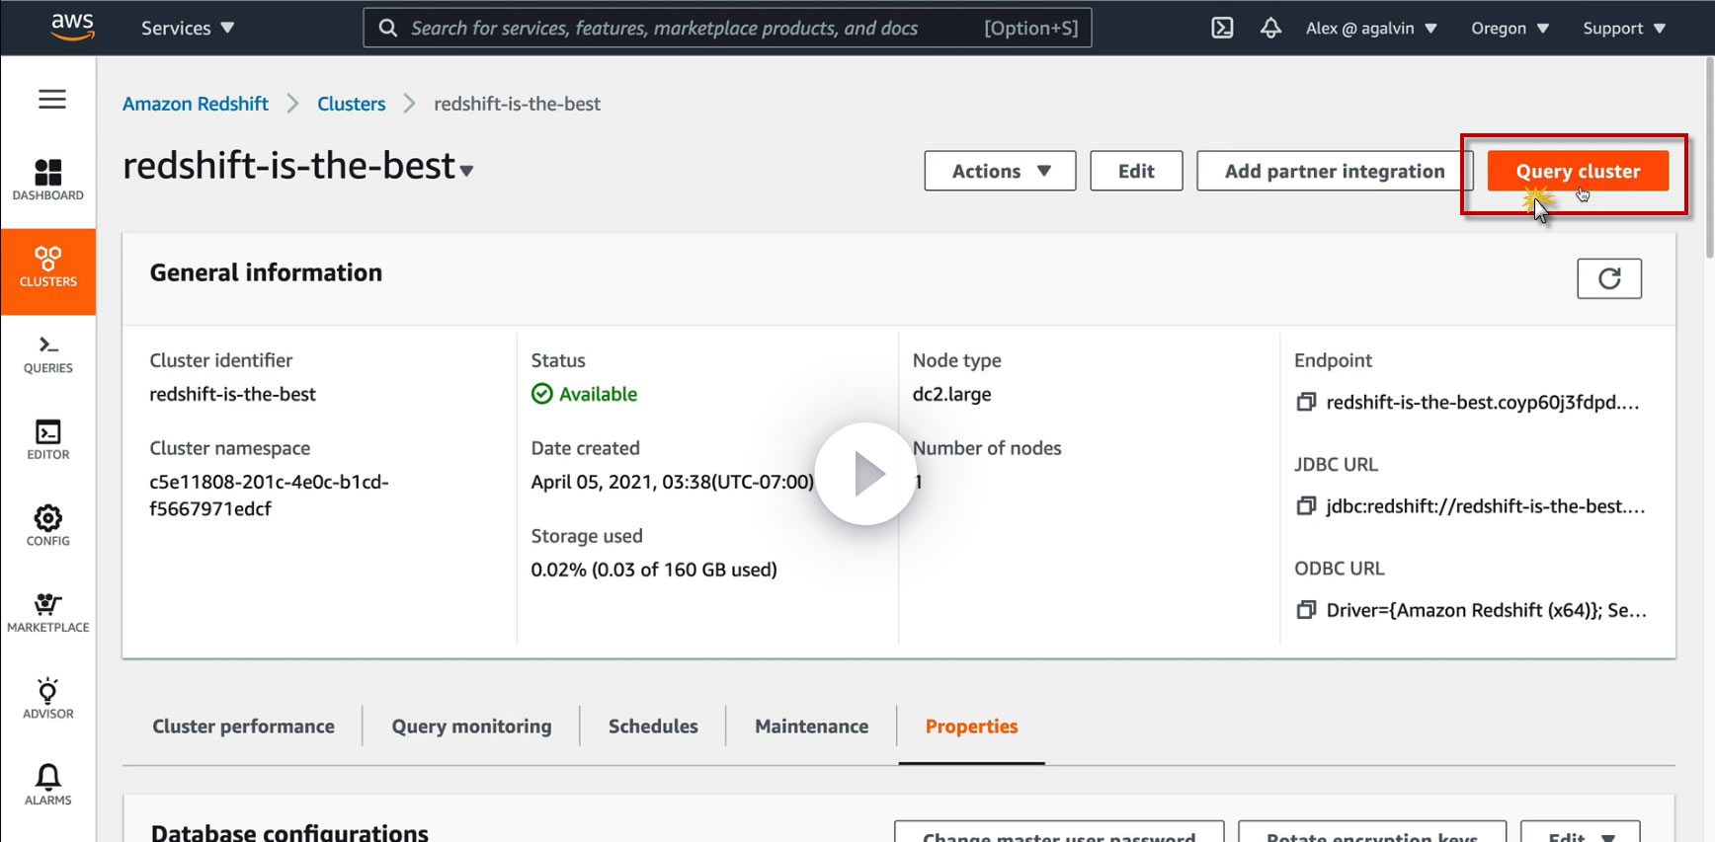Expand the Actions dropdown
Viewport: 1715px width, 842px height.
pos(1000,171)
